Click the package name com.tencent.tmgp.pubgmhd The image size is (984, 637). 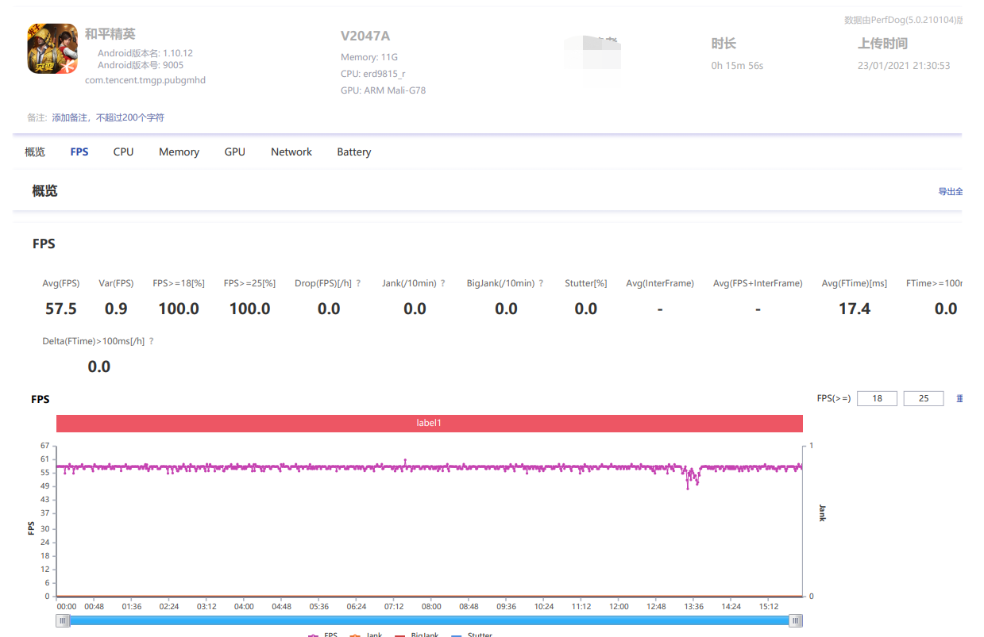point(145,80)
